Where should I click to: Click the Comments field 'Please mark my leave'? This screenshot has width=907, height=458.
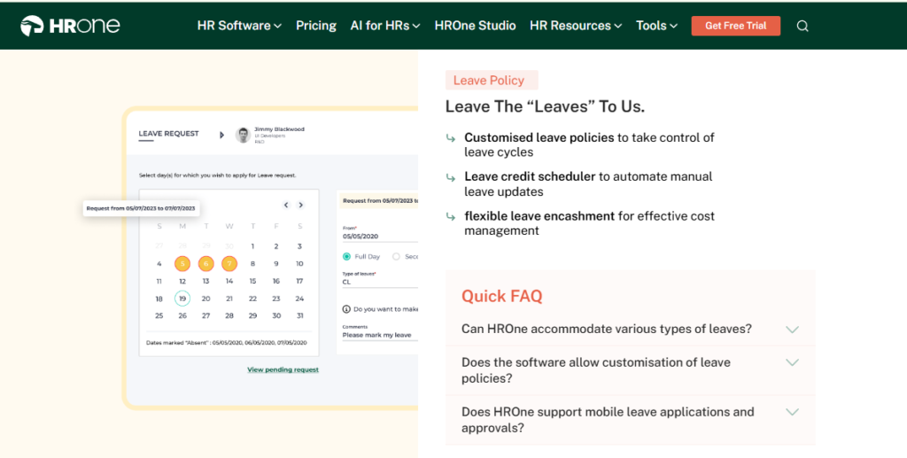(x=380, y=335)
